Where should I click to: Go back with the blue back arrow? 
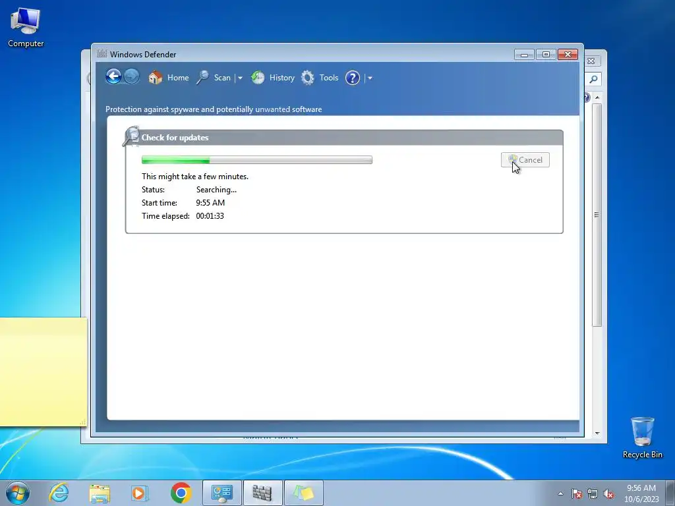click(x=113, y=77)
